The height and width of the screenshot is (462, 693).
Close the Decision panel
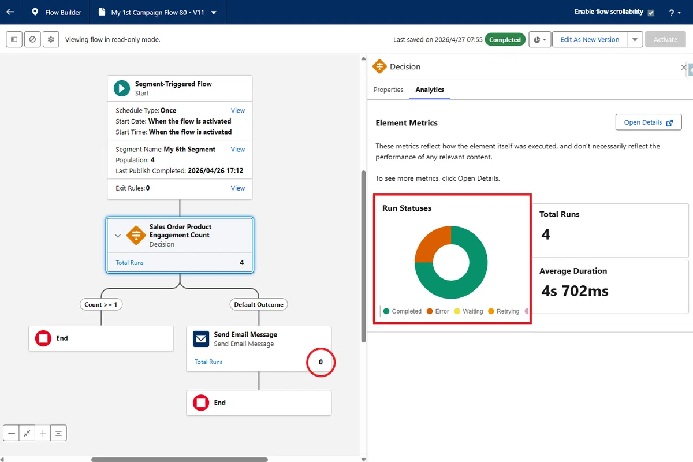coord(683,68)
